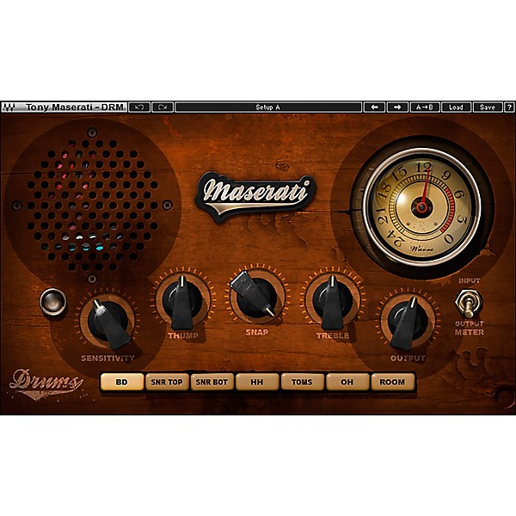Copy setup A to B
The width and height of the screenshot is (516, 516).
425,107
